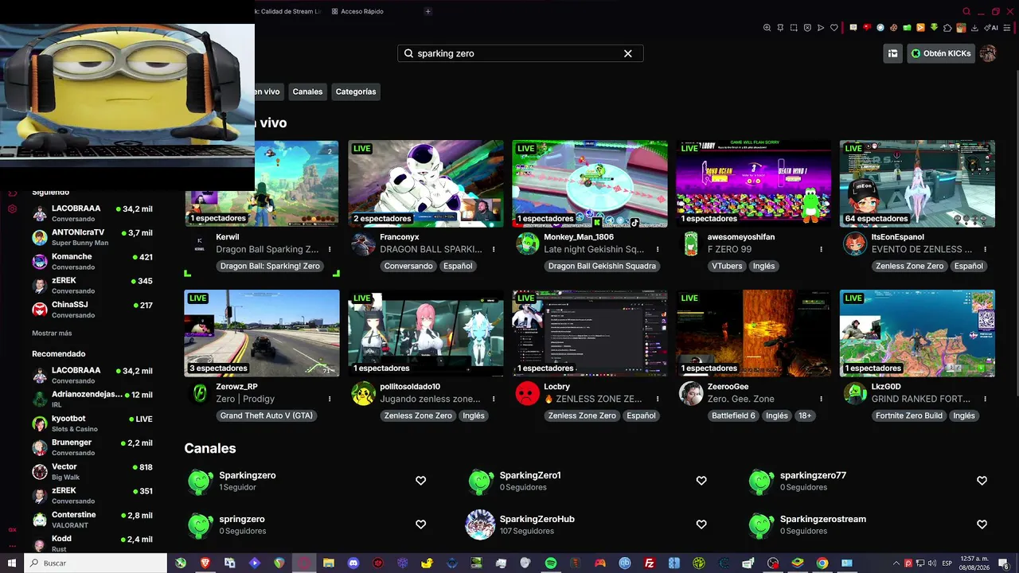Viewport: 1019px width, 573px height.
Task: Open the extensions puzzle piece icon
Action: pos(947,28)
